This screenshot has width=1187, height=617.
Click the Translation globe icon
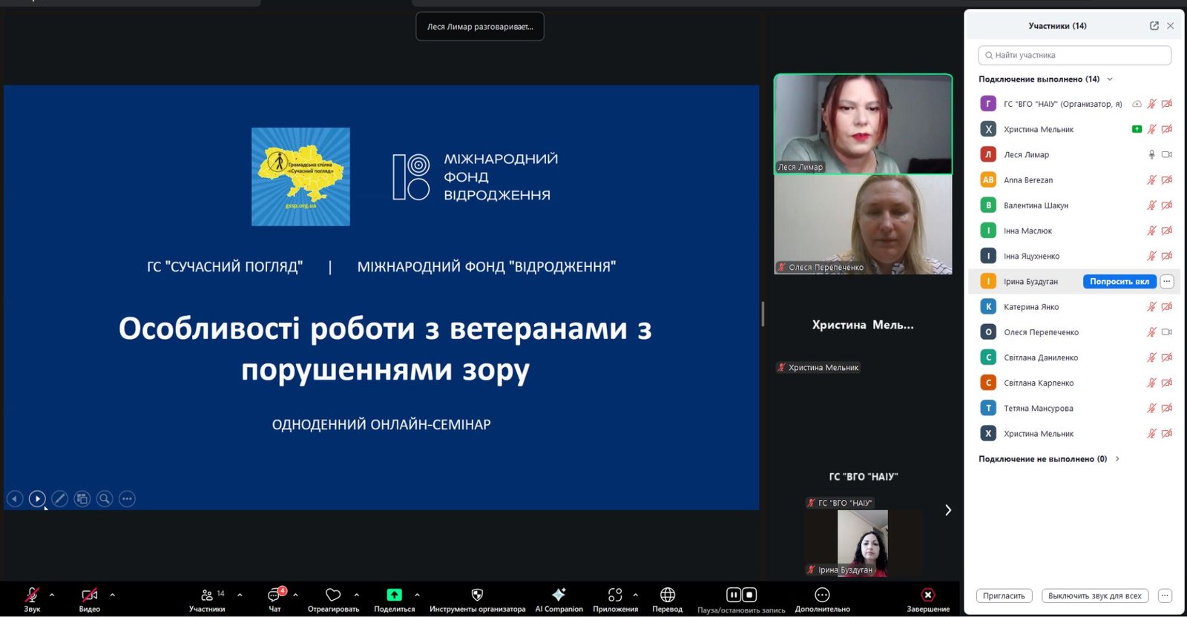(x=667, y=595)
